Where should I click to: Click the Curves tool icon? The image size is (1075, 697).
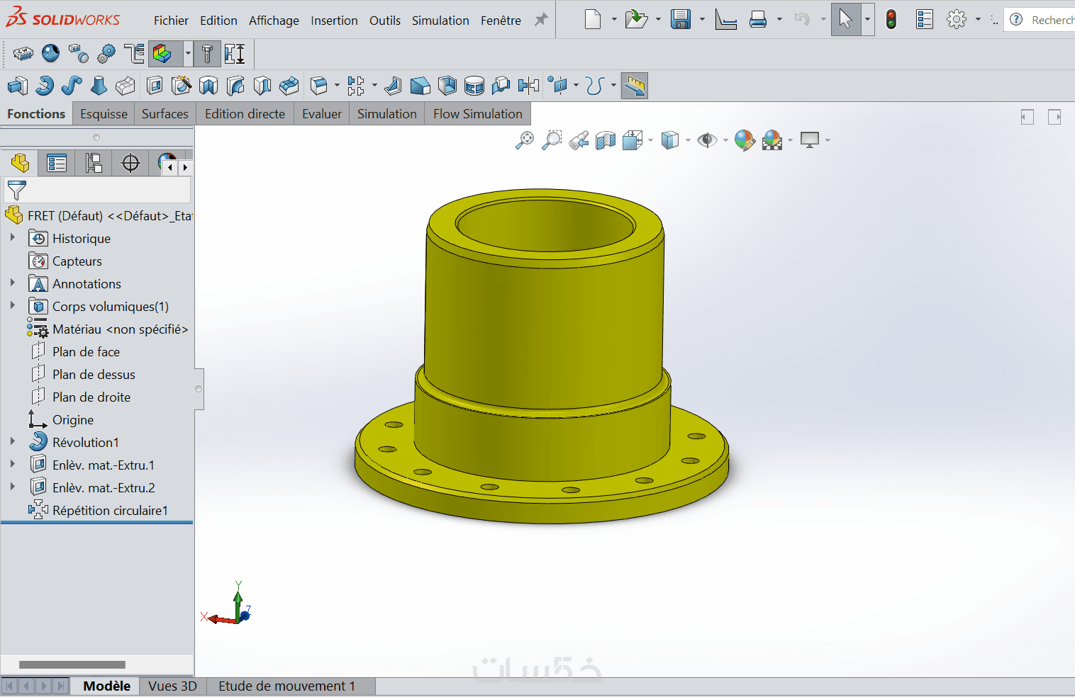[x=595, y=86]
